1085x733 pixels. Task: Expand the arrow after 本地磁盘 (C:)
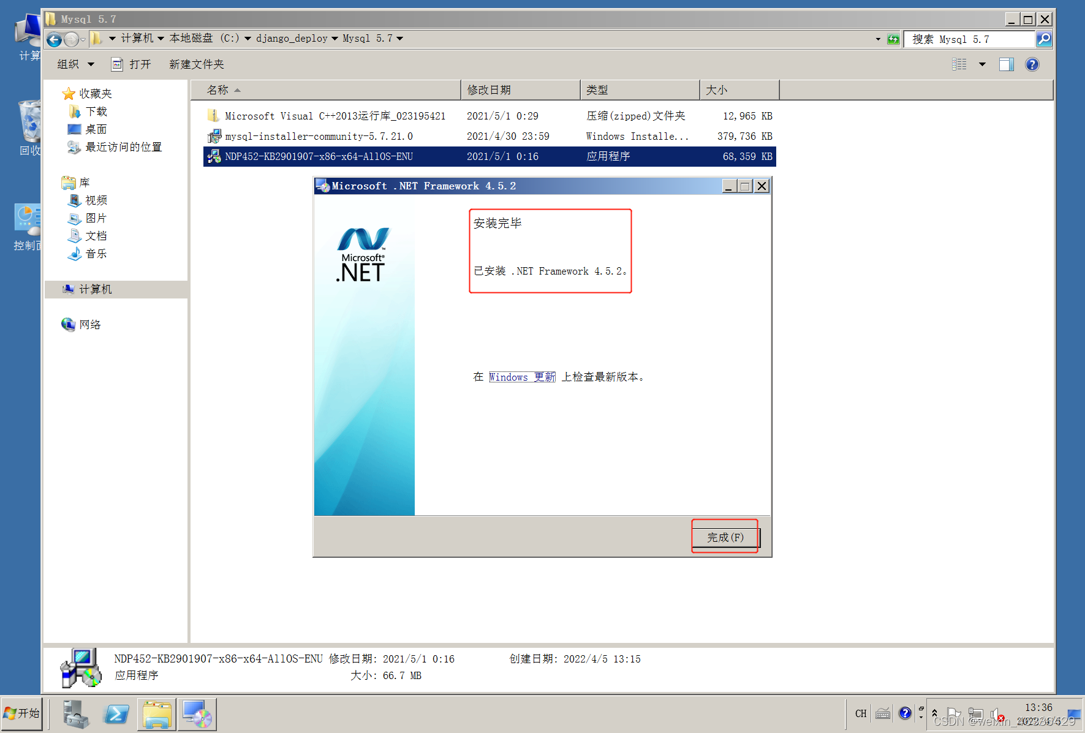pos(248,39)
